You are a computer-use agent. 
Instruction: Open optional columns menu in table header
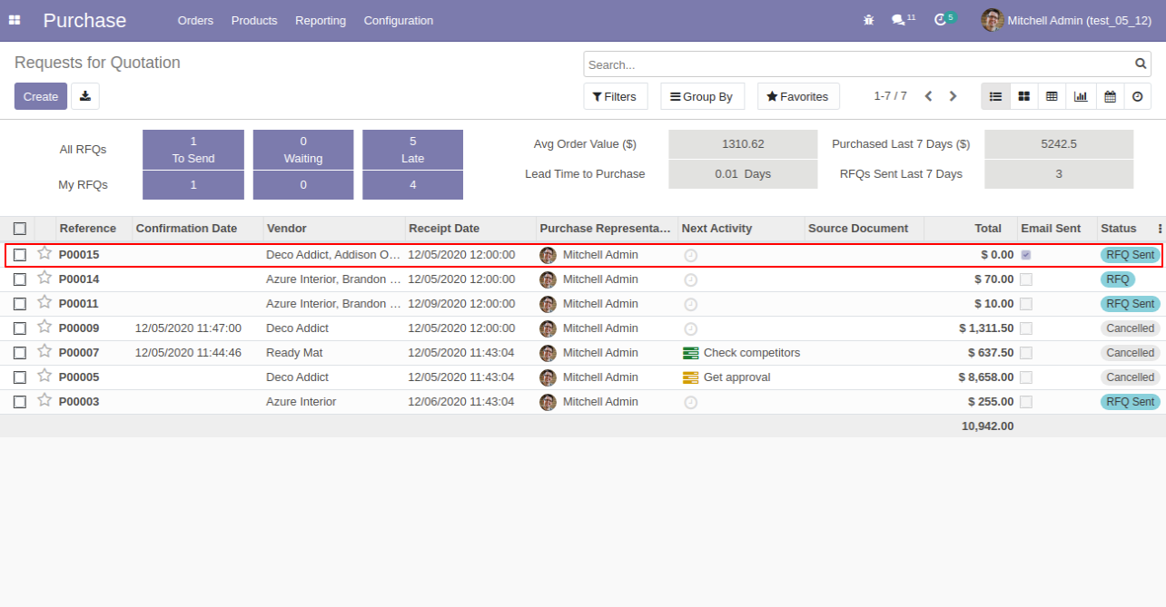[x=1160, y=229]
